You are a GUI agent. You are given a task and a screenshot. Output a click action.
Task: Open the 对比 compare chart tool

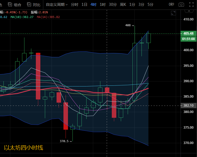[34, 5]
